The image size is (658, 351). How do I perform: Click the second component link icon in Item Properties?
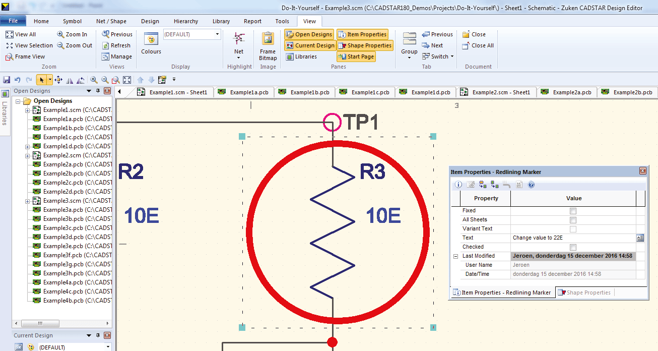tap(495, 185)
